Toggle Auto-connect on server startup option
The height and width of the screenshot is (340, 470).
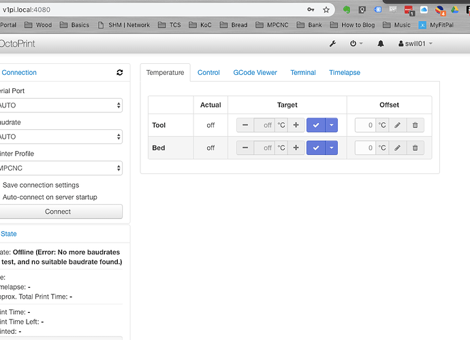click(50, 197)
